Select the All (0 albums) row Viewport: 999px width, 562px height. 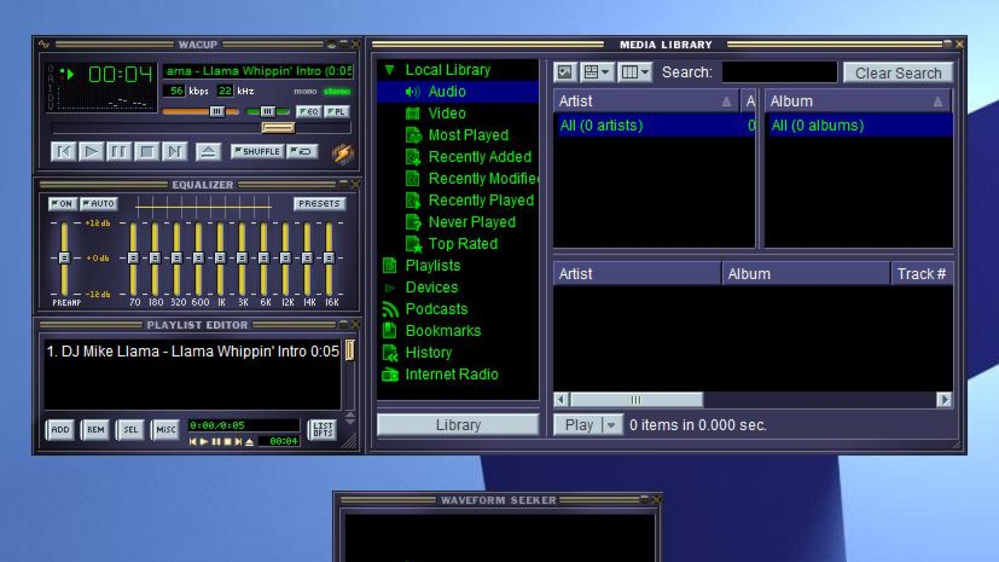coord(861,125)
